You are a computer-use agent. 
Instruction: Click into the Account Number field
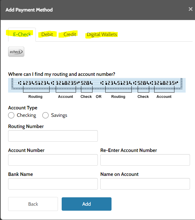53,160
